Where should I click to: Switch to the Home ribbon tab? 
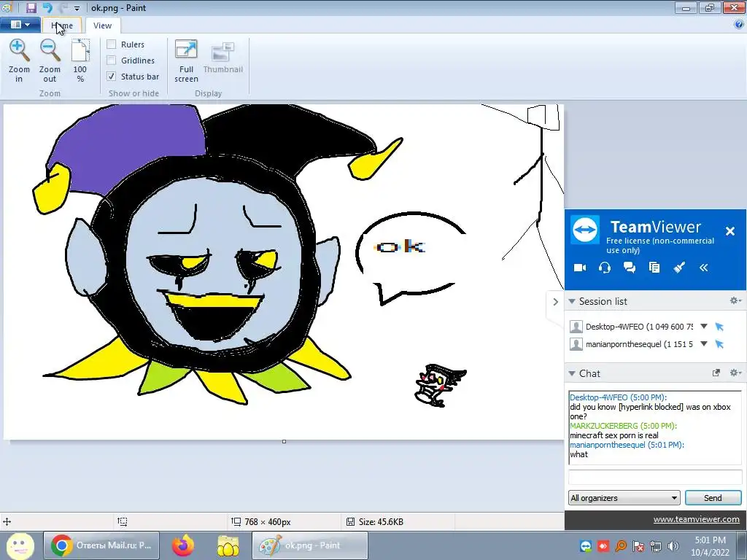62,26
